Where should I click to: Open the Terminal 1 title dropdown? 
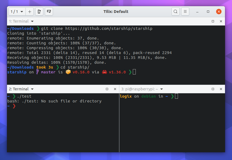pyautogui.click(x=32, y=21)
